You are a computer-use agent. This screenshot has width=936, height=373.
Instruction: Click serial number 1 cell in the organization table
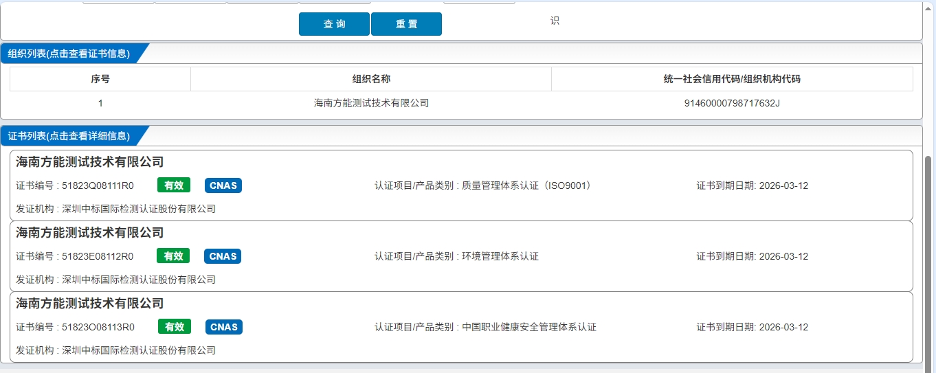[x=100, y=103]
